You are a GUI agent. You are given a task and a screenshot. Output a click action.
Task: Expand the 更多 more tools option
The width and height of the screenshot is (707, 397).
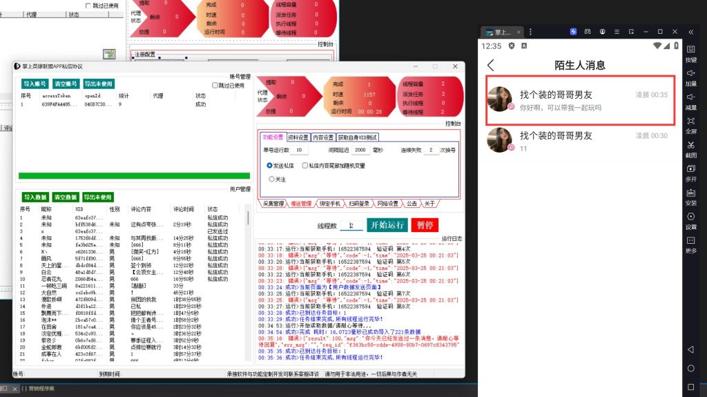[x=691, y=242]
